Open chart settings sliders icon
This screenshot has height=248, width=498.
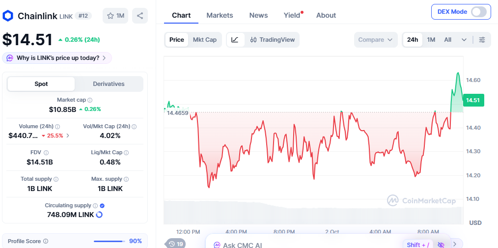pyautogui.click(x=482, y=40)
